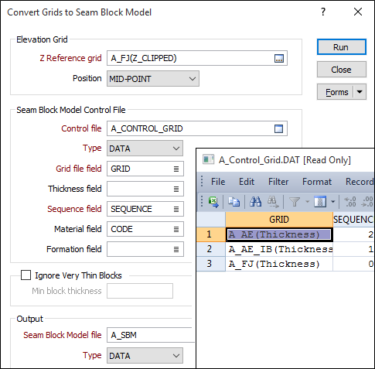Click the Run button
The height and width of the screenshot is (369, 375).
coord(342,47)
